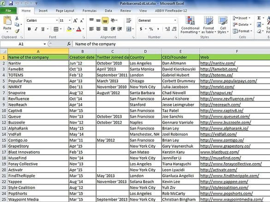The height and width of the screenshot is (202, 270).
Task: Apply the yellow Fill Color bucket
Action: pos(69,29)
